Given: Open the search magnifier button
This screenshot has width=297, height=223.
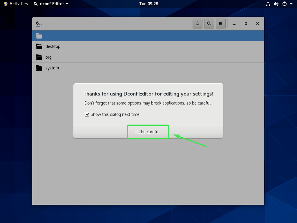Looking at the screenshot, I should tap(209, 24).
